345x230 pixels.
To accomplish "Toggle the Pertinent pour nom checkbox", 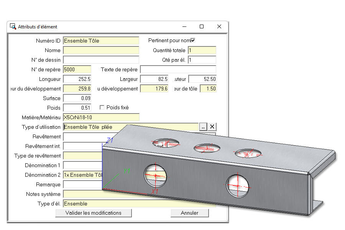I will tap(193, 41).
